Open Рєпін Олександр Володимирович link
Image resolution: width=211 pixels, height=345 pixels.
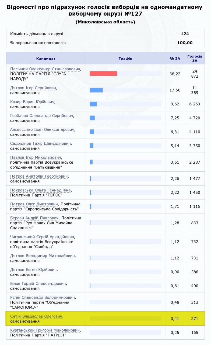[x=43, y=298]
